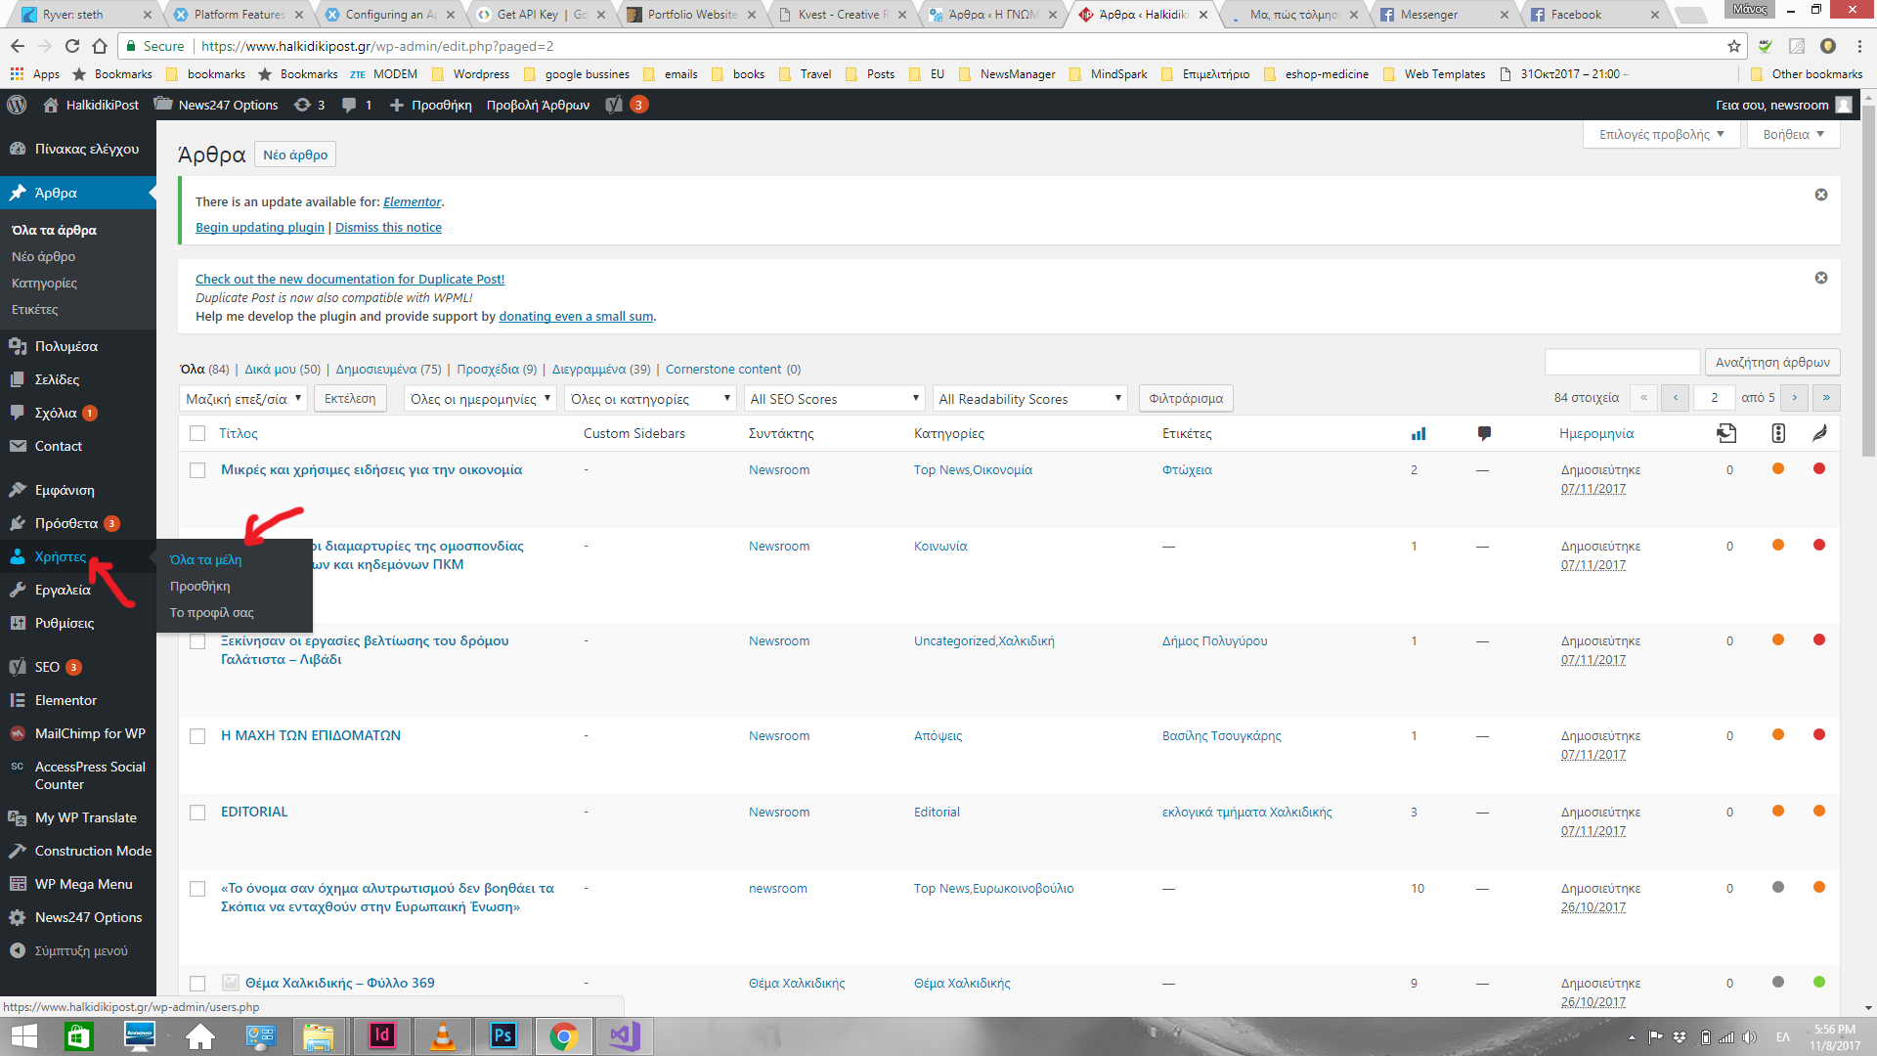The width and height of the screenshot is (1877, 1056).
Task: Open the Μαζική επεξ/σία bulk actions dropdown
Action: pyautogui.click(x=243, y=399)
